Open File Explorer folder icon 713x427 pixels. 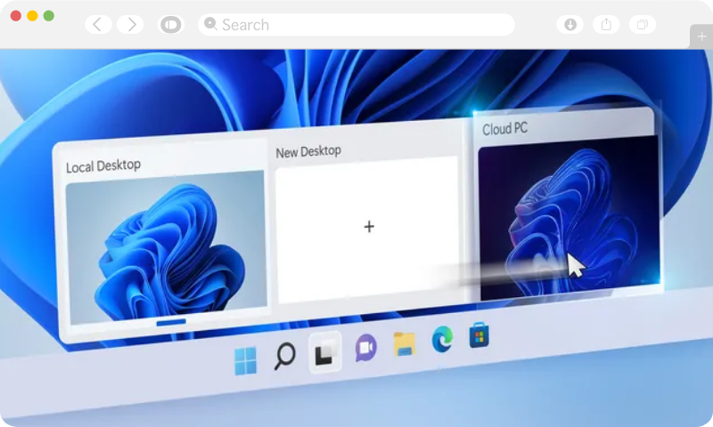[405, 344]
